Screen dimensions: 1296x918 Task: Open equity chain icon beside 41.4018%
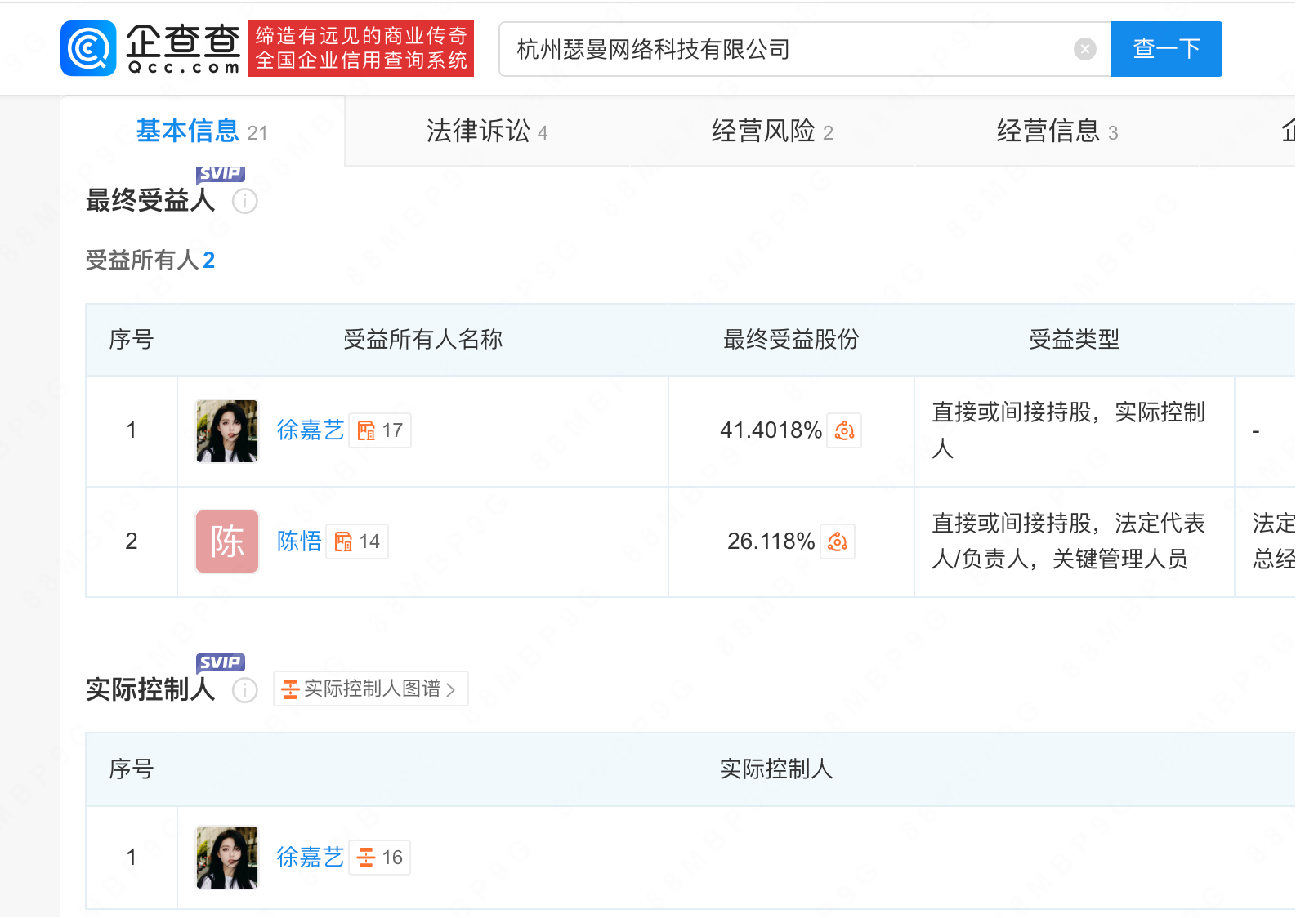[844, 430]
